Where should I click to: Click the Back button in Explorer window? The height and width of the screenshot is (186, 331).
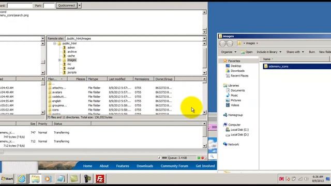pos(222,43)
